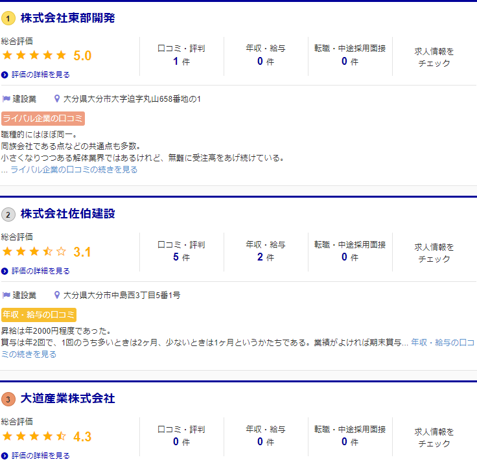Viewport: 477px width, 464px height.
Task: Open the 株式会社東部開発 company page
Action: point(67,18)
